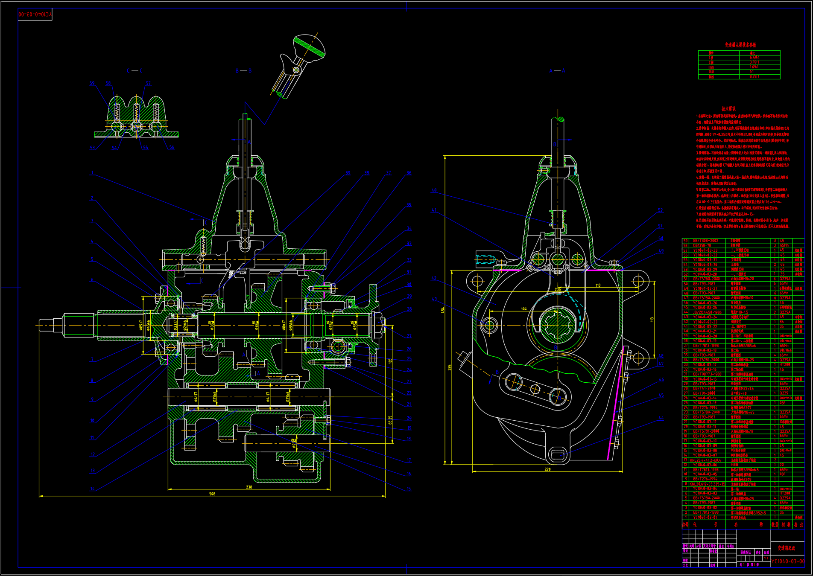Click the 技术要求 heading
Screen dimensions: 813x576
point(729,109)
